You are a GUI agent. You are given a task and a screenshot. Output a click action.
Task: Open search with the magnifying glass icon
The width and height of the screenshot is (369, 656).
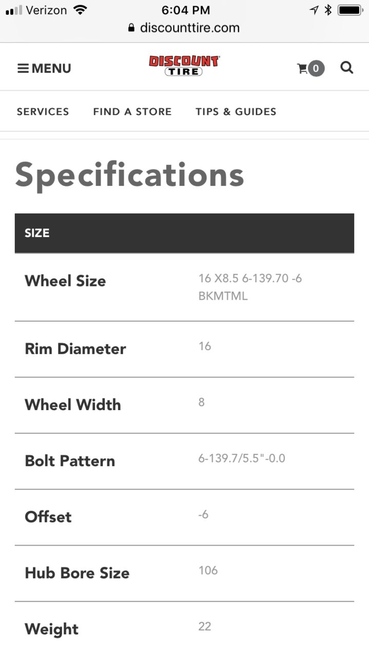click(347, 68)
